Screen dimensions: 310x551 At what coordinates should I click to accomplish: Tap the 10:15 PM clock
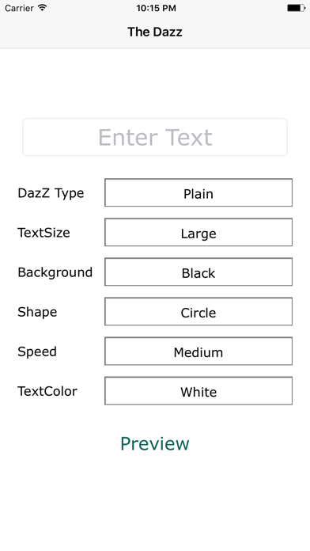[x=157, y=8]
